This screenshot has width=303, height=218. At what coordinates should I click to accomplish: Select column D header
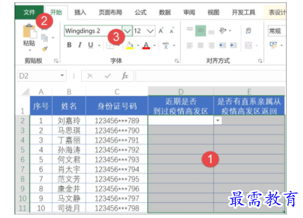[x=181, y=92]
